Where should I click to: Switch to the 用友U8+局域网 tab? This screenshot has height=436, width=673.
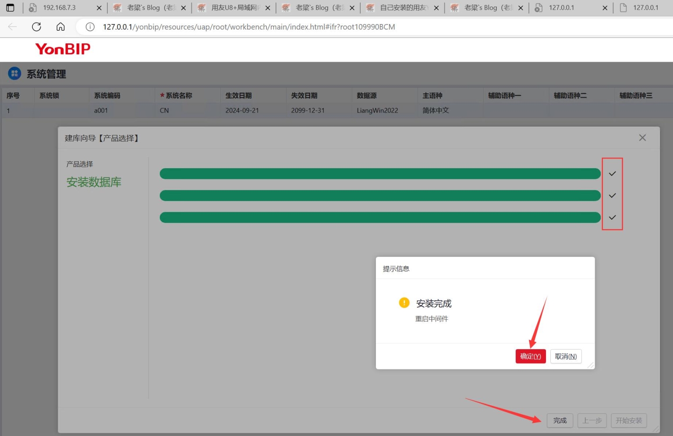pos(232,7)
